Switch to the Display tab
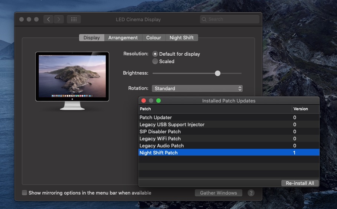 pos(92,37)
